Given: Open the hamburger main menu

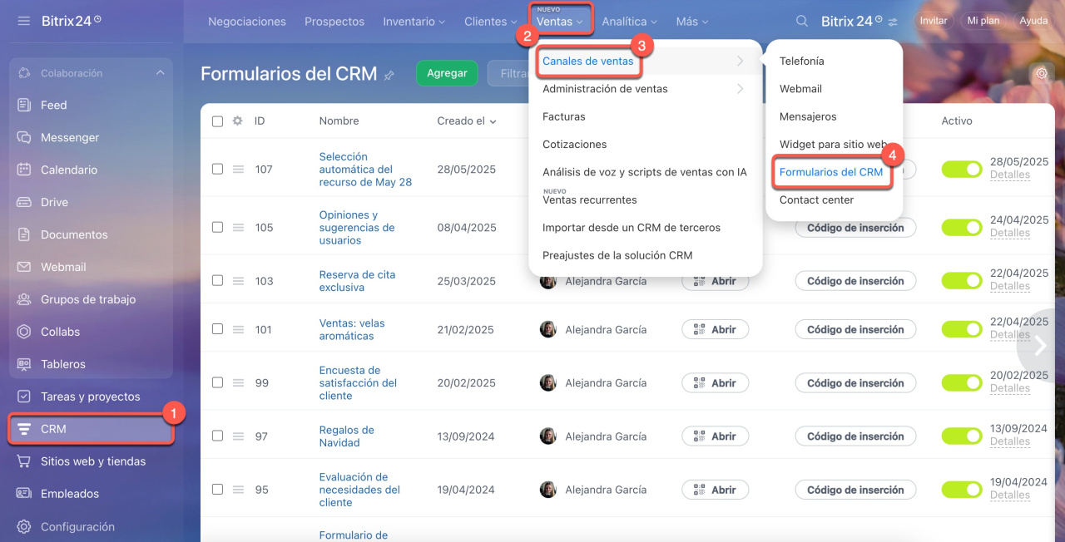Looking at the screenshot, I should pos(23,21).
